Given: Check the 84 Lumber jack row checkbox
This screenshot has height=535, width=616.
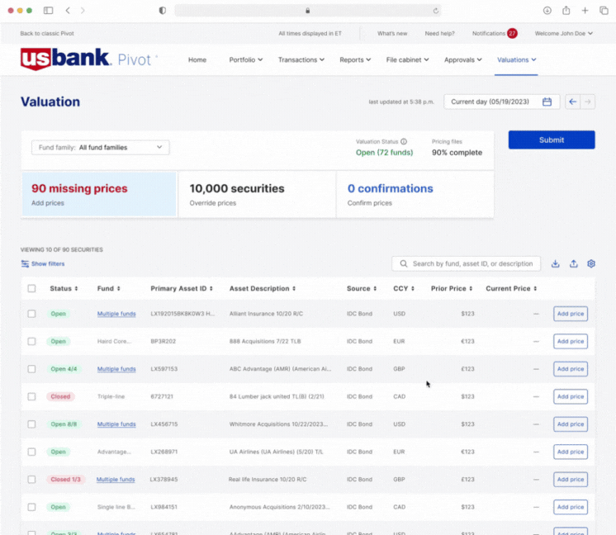Looking at the screenshot, I should click(x=31, y=396).
